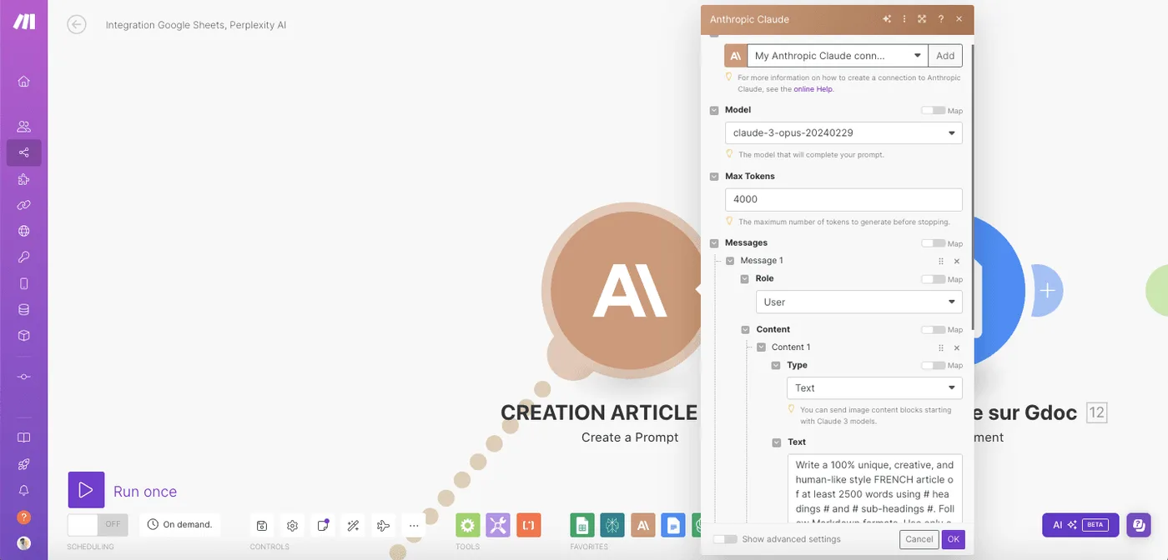Open the online Help link
1168x560 pixels.
813,89
